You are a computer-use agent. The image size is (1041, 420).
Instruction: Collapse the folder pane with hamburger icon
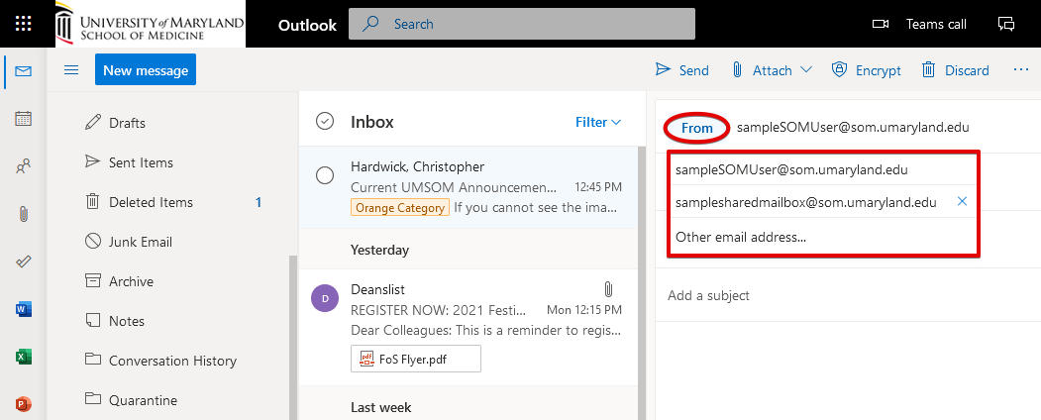coord(71,70)
